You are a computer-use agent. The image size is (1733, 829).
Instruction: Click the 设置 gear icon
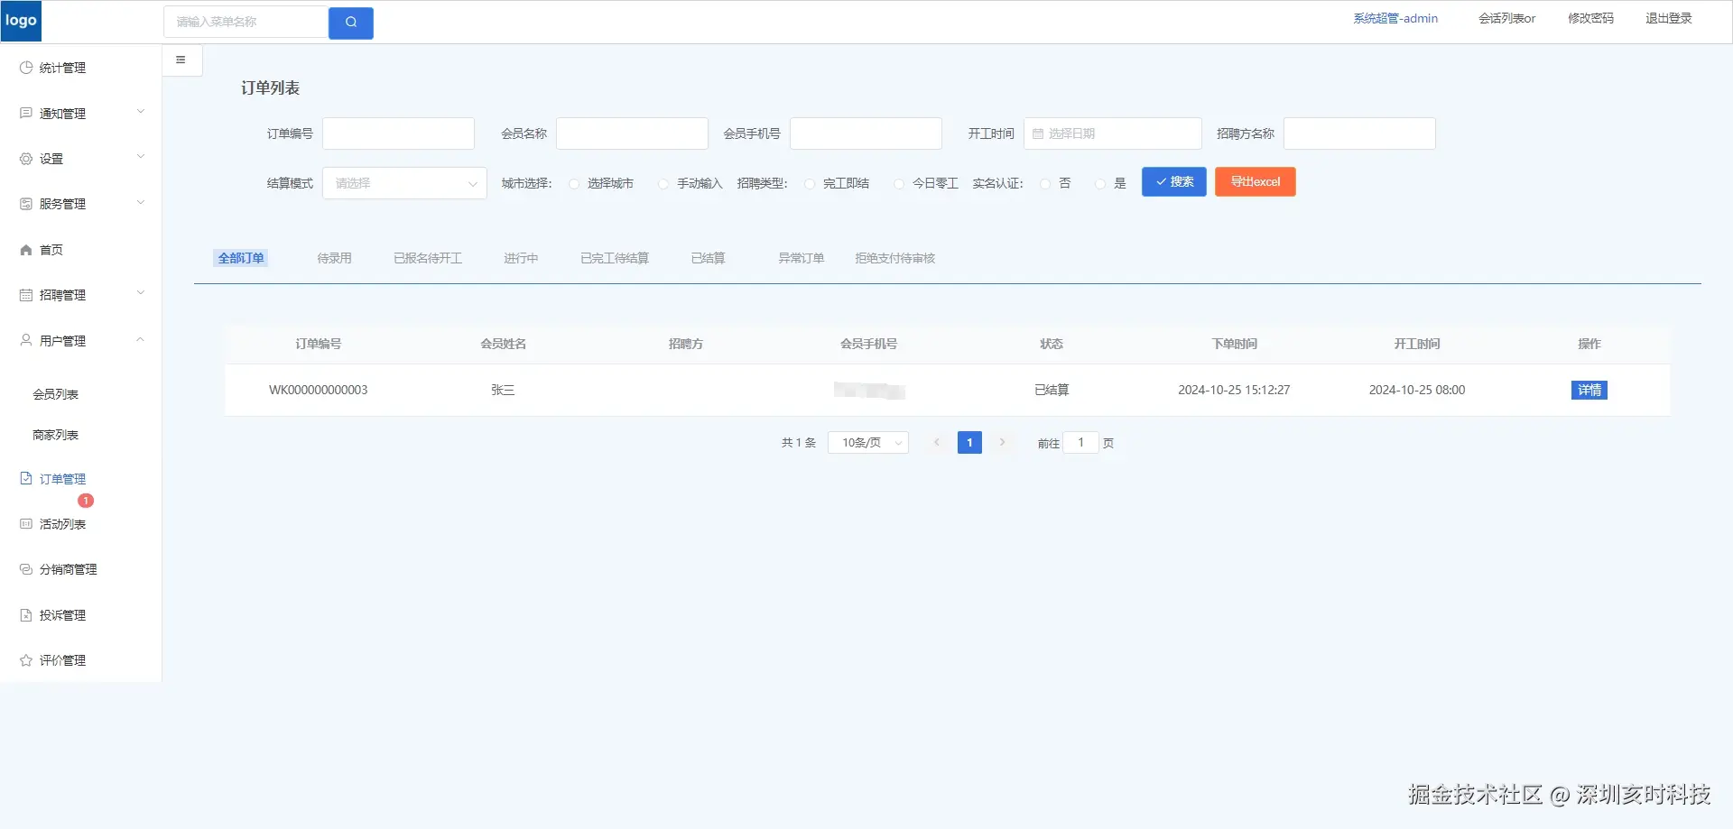pyautogui.click(x=26, y=159)
